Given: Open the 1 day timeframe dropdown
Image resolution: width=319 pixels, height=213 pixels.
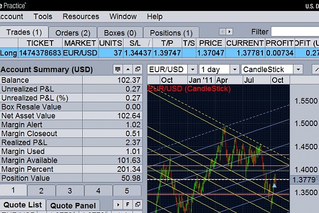Looking at the screenshot, I should [235, 70].
